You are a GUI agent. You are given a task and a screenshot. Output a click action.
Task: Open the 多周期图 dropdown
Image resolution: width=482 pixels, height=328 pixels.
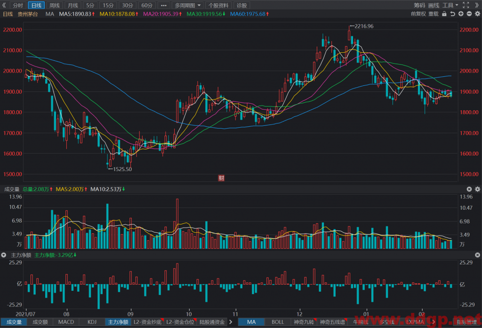click(187, 5)
